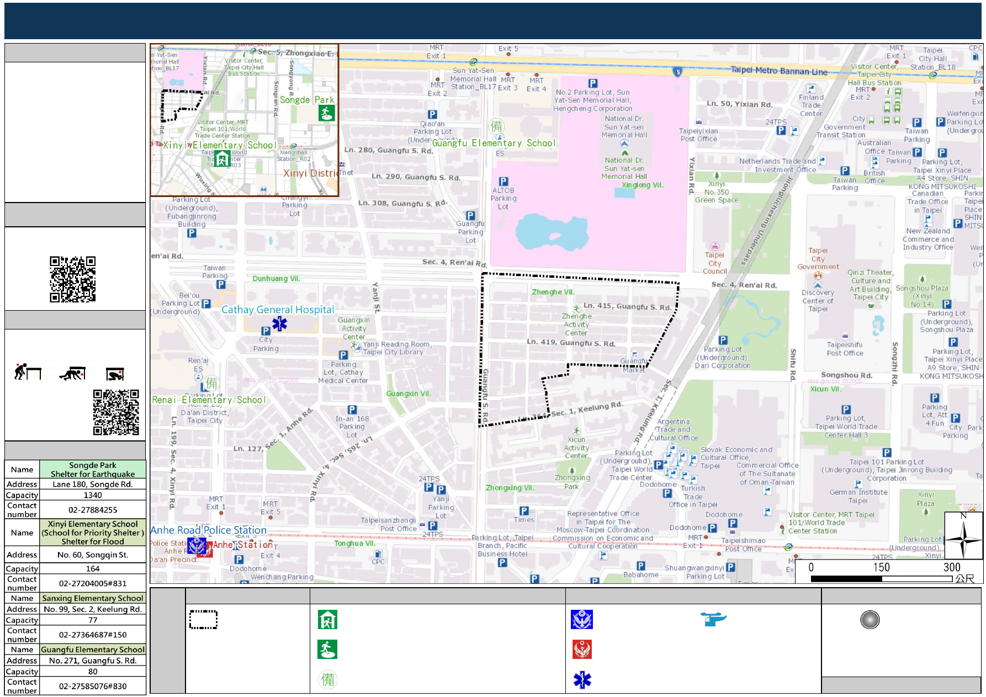Click the 'Cathay General Hospital' map label
Screen dimensions: 986x697
[278, 310]
